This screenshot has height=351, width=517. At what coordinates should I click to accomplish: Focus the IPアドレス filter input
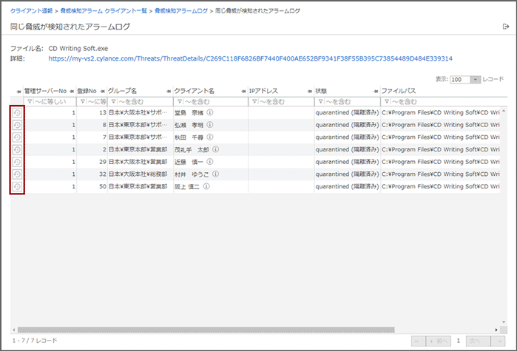[285, 101]
